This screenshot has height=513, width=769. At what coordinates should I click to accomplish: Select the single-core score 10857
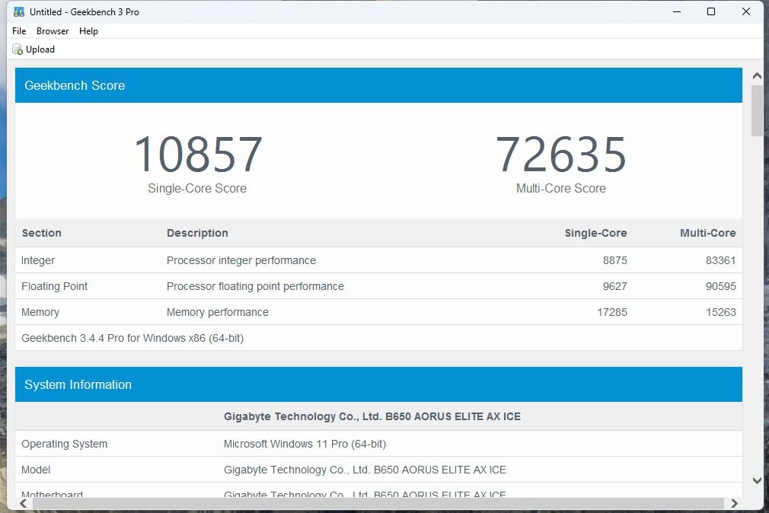tap(198, 155)
